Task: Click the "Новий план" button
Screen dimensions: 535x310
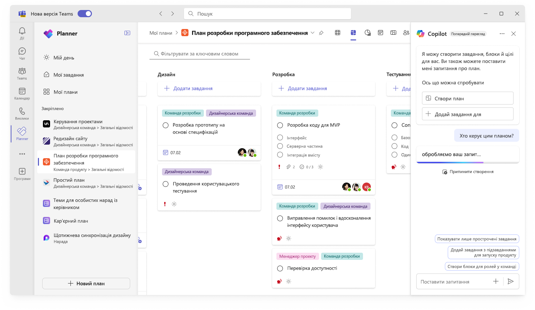Action: pyautogui.click(x=86, y=284)
